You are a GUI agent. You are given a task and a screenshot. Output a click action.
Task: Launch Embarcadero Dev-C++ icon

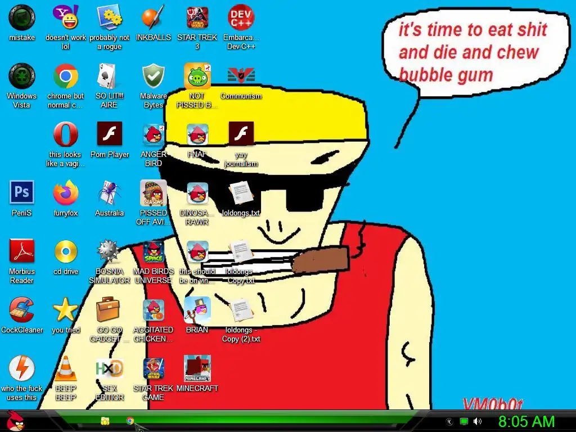(241, 17)
